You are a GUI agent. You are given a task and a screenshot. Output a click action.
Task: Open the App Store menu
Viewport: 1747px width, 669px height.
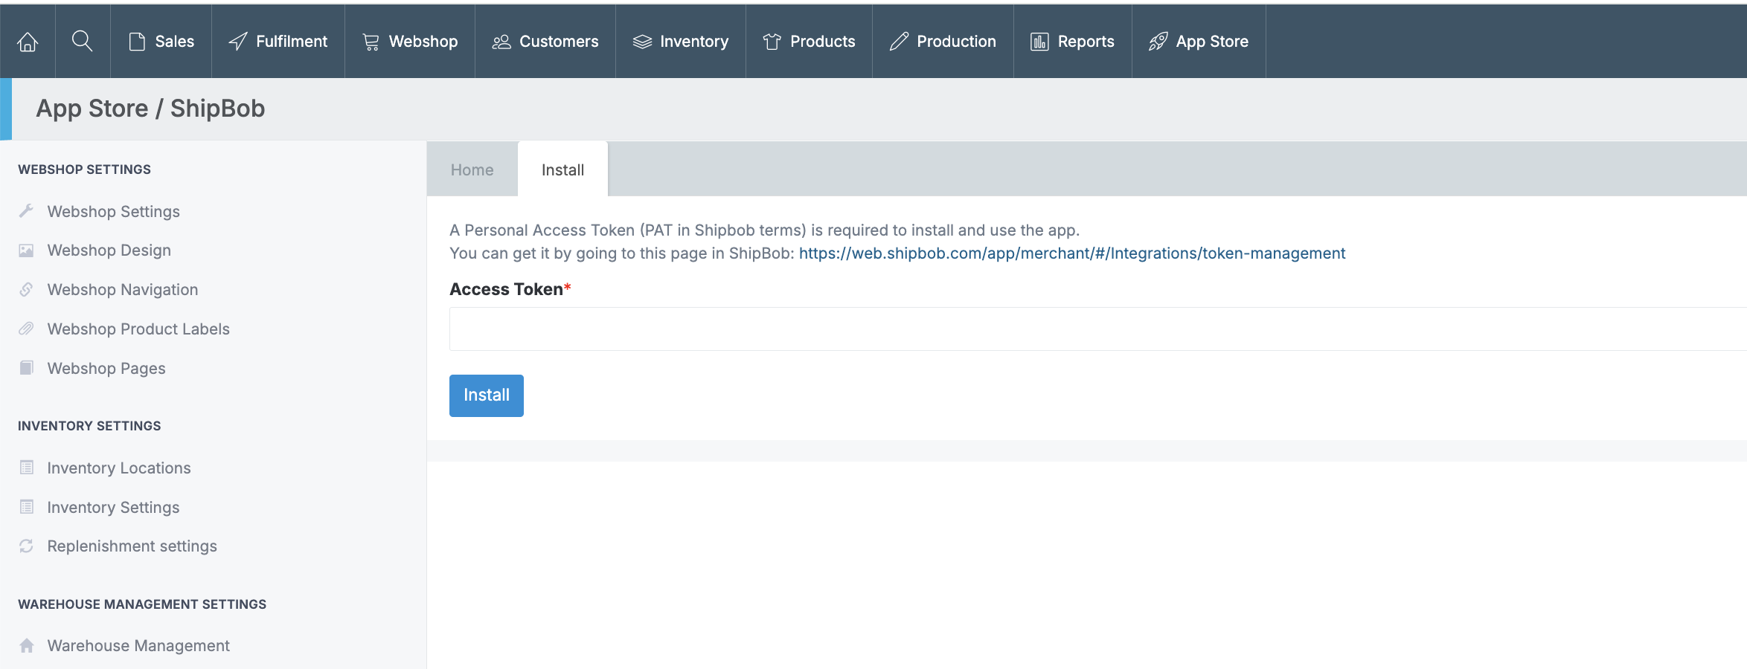pyautogui.click(x=1199, y=42)
